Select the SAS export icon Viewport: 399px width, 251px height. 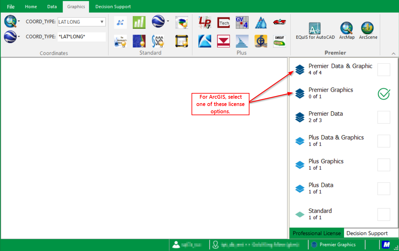tap(158, 41)
